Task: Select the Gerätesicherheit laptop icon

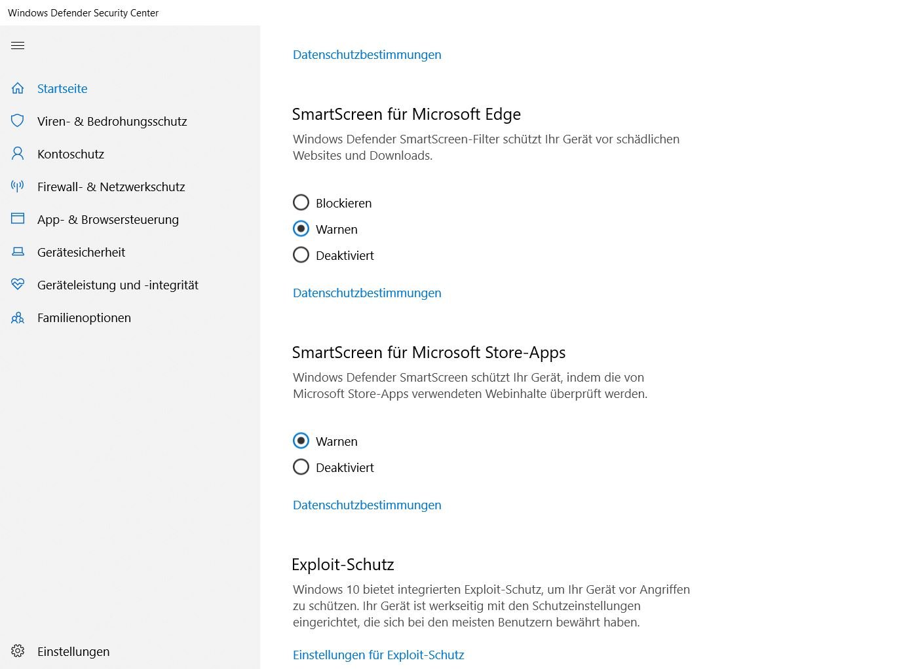Action: [x=18, y=252]
